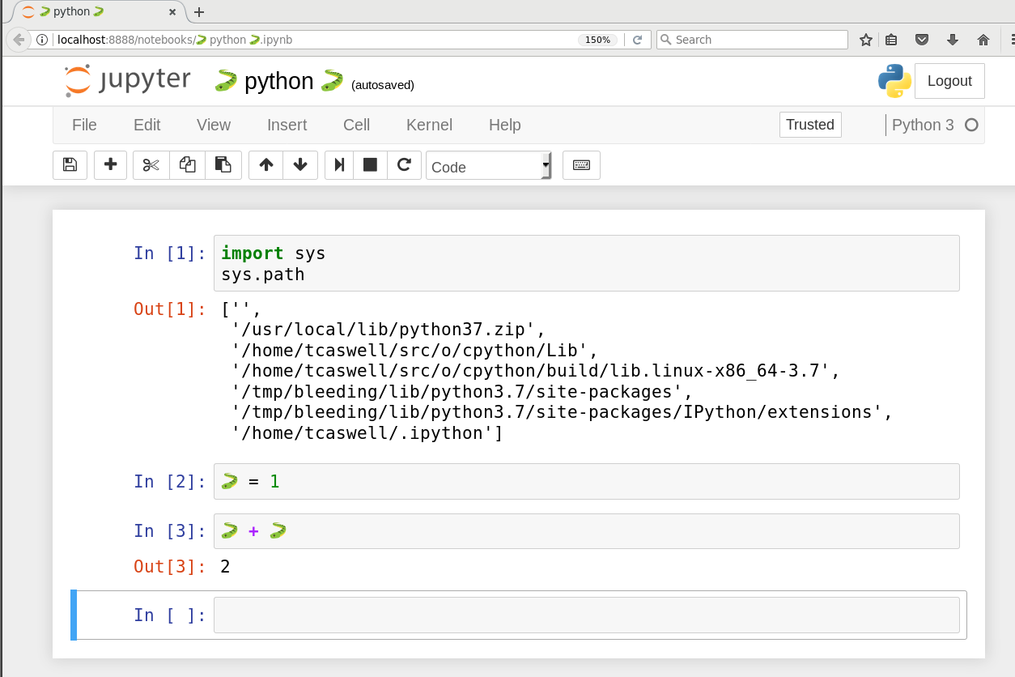Select the python notebook browser tab

(x=96, y=12)
